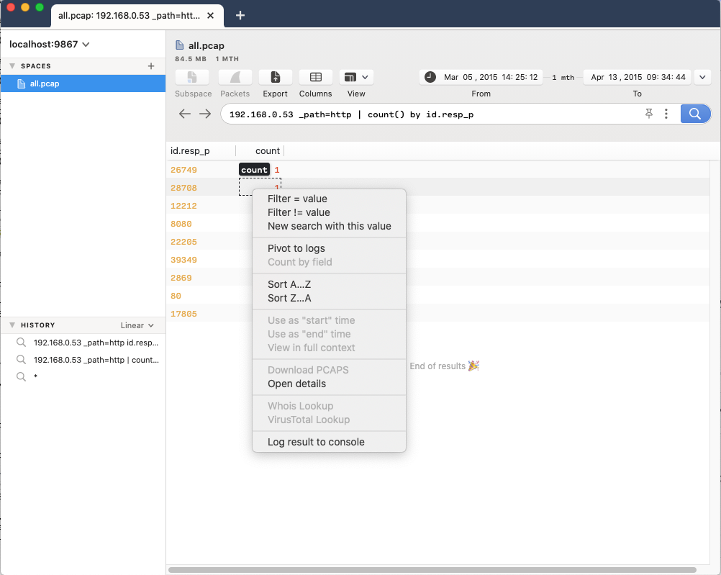Open the chevron beside the To date
The image size is (721, 575).
pyautogui.click(x=702, y=76)
